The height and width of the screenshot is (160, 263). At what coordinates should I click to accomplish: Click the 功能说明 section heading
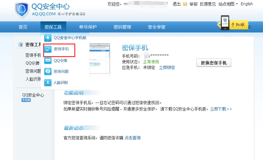74,93
